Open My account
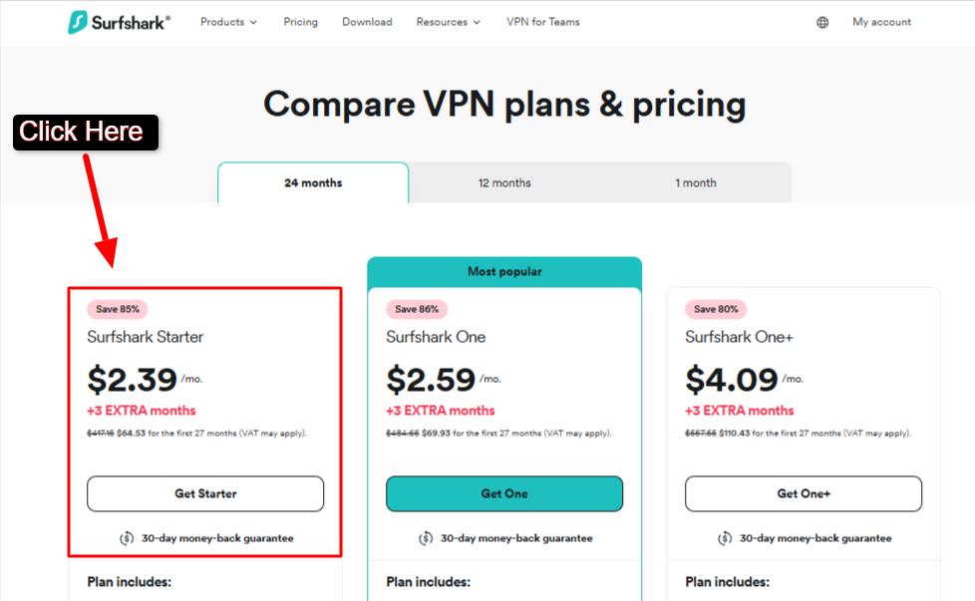 click(x=880, y=21)
